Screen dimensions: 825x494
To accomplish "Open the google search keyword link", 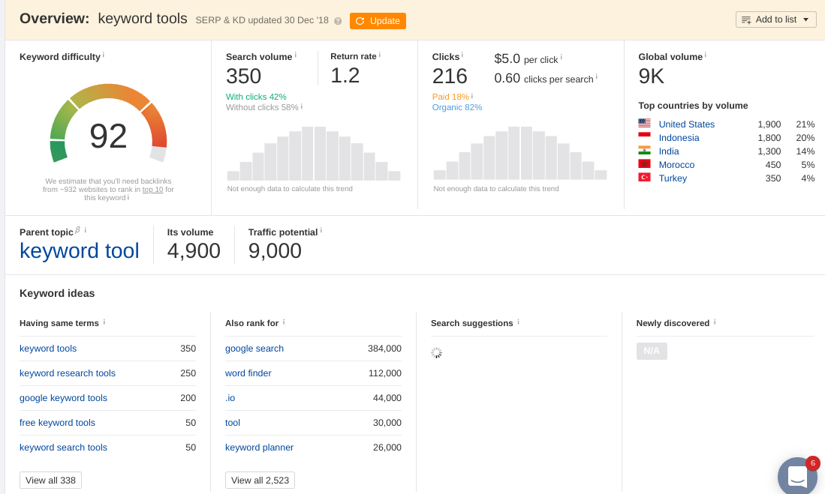I will 254,349.
